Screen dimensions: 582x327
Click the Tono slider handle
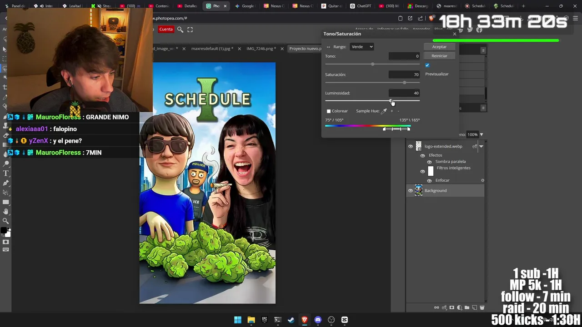[x=373, y=64]
